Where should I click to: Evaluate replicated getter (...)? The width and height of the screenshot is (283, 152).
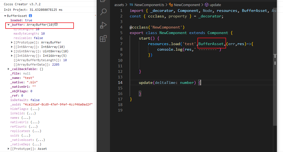[37, 131]
